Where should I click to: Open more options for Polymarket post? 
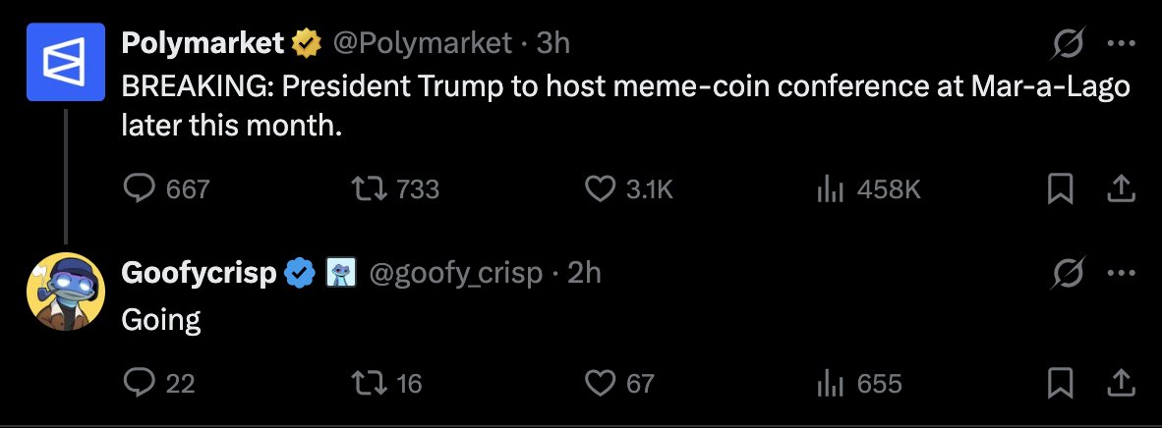[1121, 43]
